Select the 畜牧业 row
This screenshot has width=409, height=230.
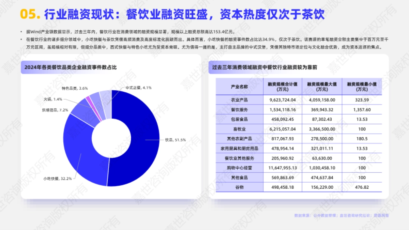240,129
